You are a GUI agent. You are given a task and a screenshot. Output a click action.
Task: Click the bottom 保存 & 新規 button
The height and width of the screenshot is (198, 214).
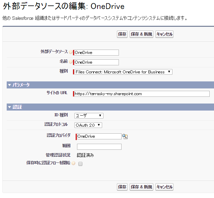point(141,187)
